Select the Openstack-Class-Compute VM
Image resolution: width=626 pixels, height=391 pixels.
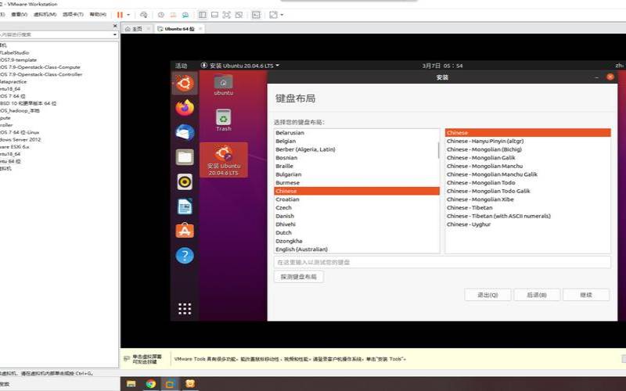point(41,67)
